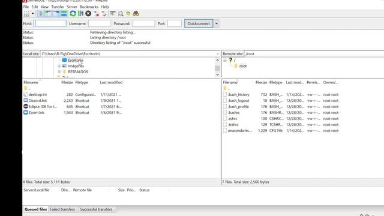
Task: Reconnect to the last server
Action: pos(104,14)
